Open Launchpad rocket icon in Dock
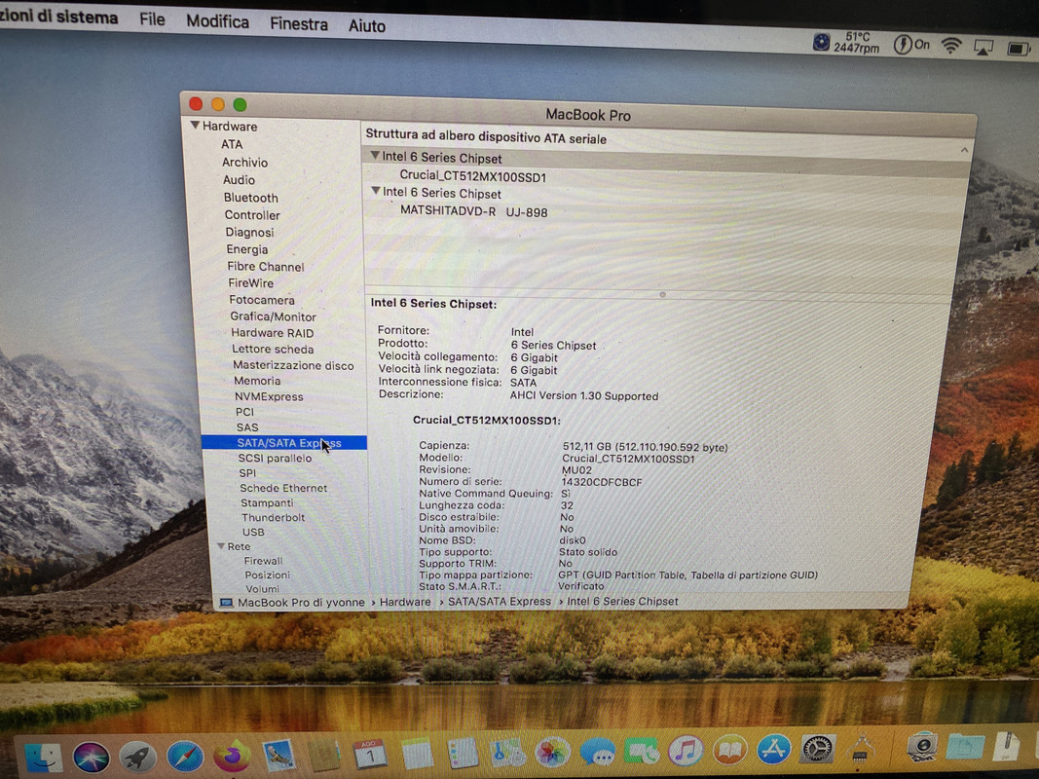This screenshot has height=779, width=1039. [138, 758]
